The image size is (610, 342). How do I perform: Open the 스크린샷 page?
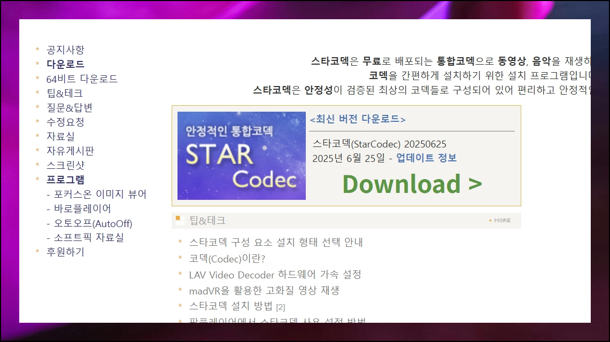pos(65,165)
